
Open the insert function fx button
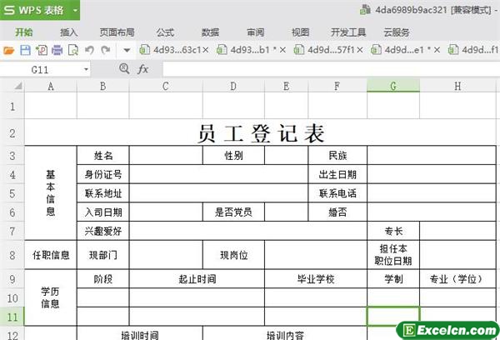[142, 69]
